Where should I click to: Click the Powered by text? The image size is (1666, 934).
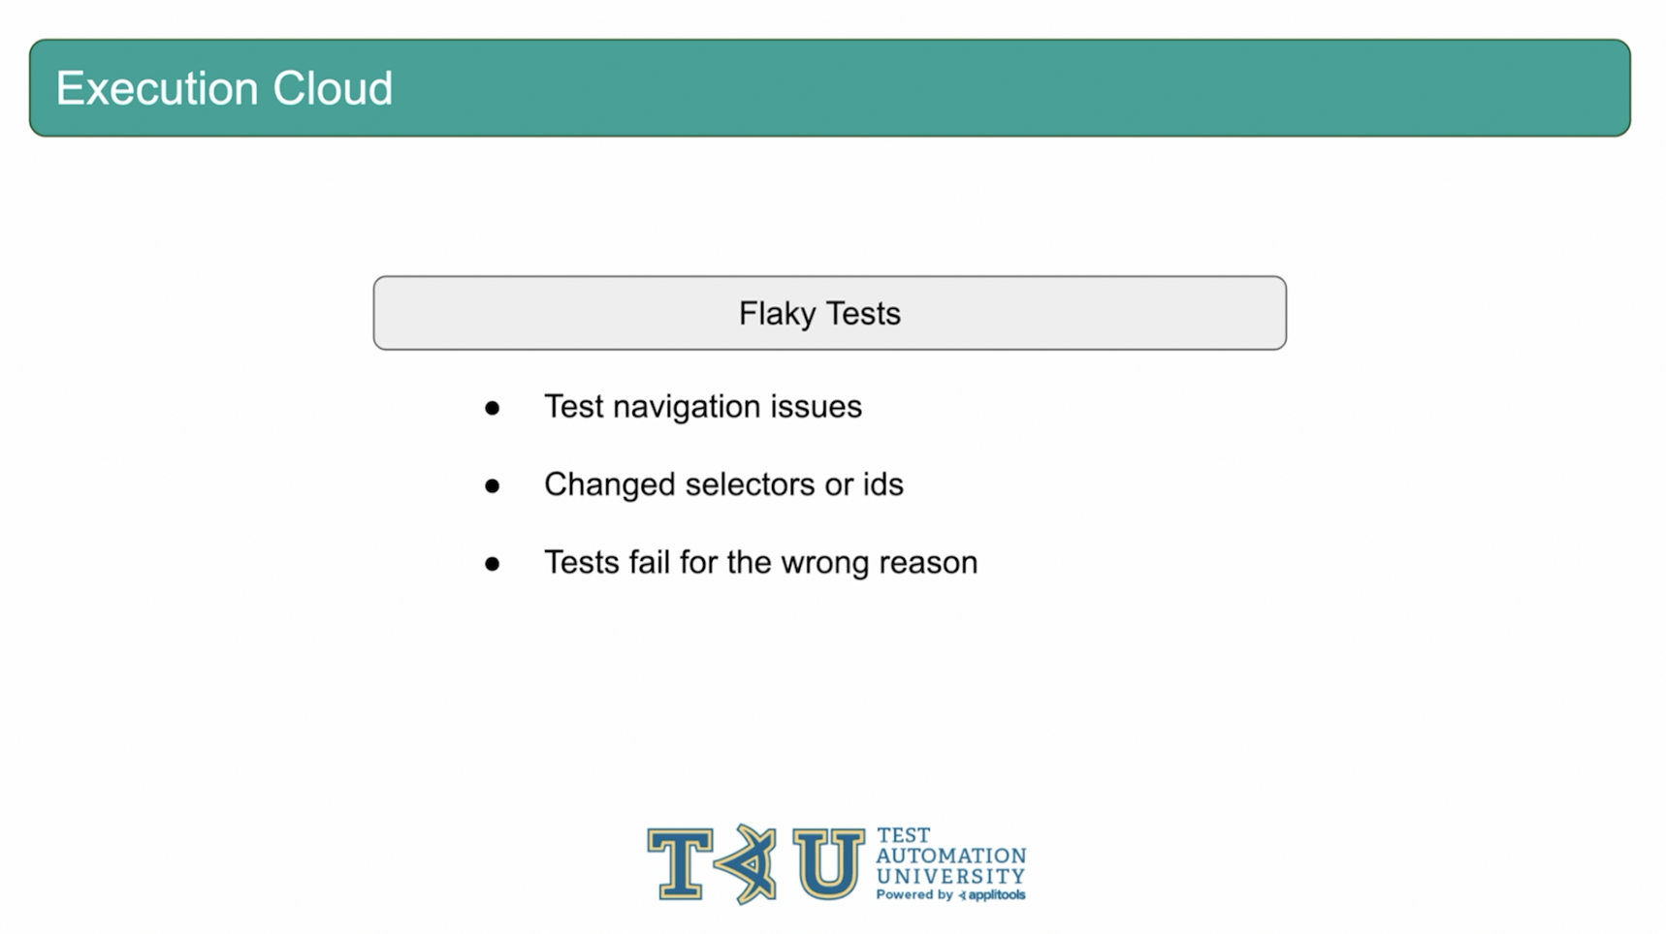click(914, 895)
